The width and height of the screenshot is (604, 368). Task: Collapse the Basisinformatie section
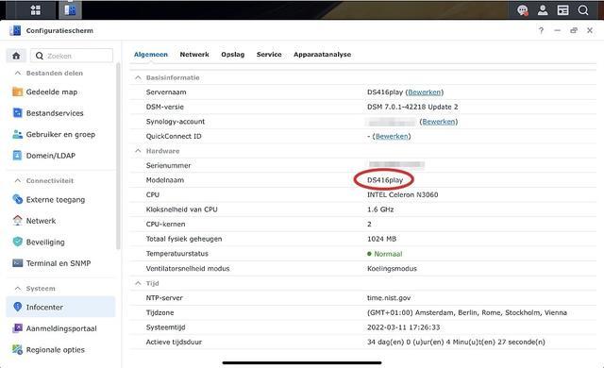[138, 77]
